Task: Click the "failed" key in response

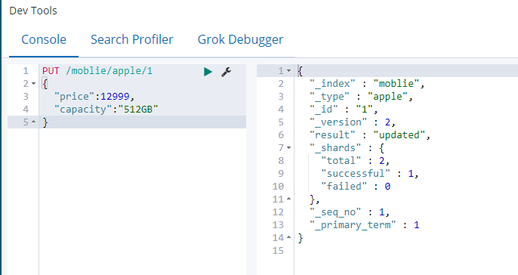Action: (344, 187)
